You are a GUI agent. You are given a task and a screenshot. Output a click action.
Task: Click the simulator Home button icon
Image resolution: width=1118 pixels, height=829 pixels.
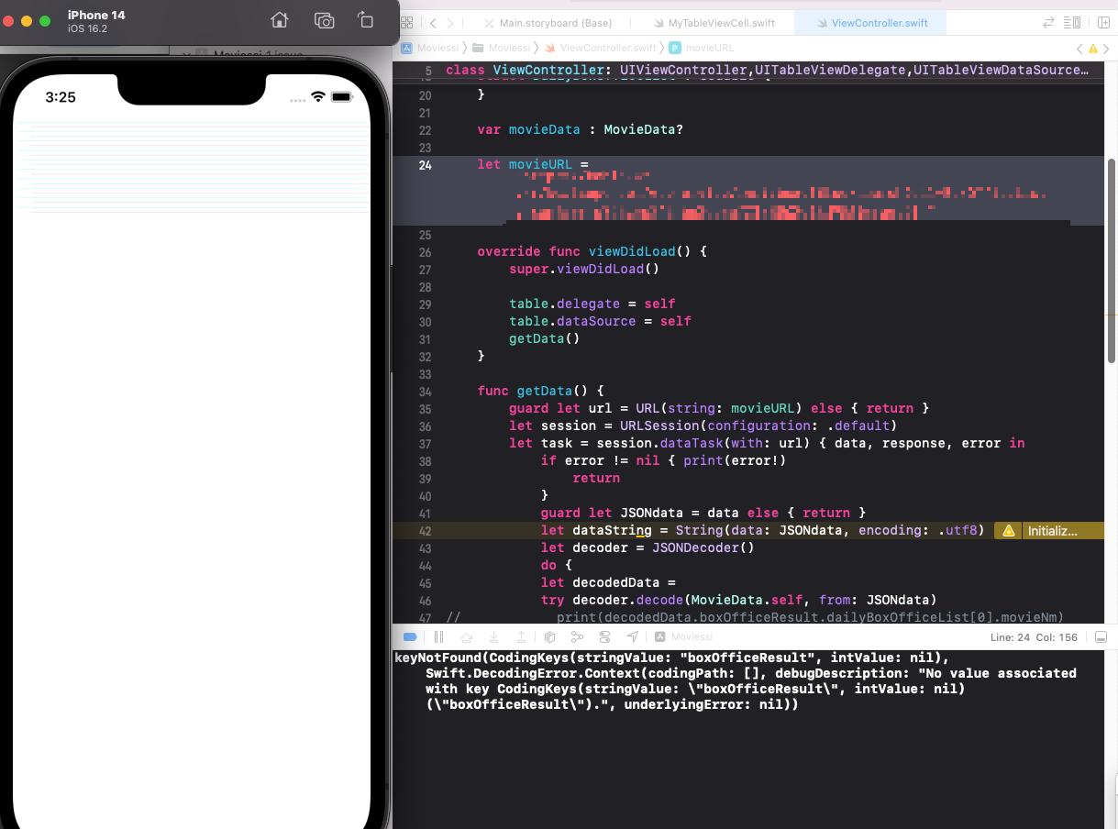(x=279, y=20)
